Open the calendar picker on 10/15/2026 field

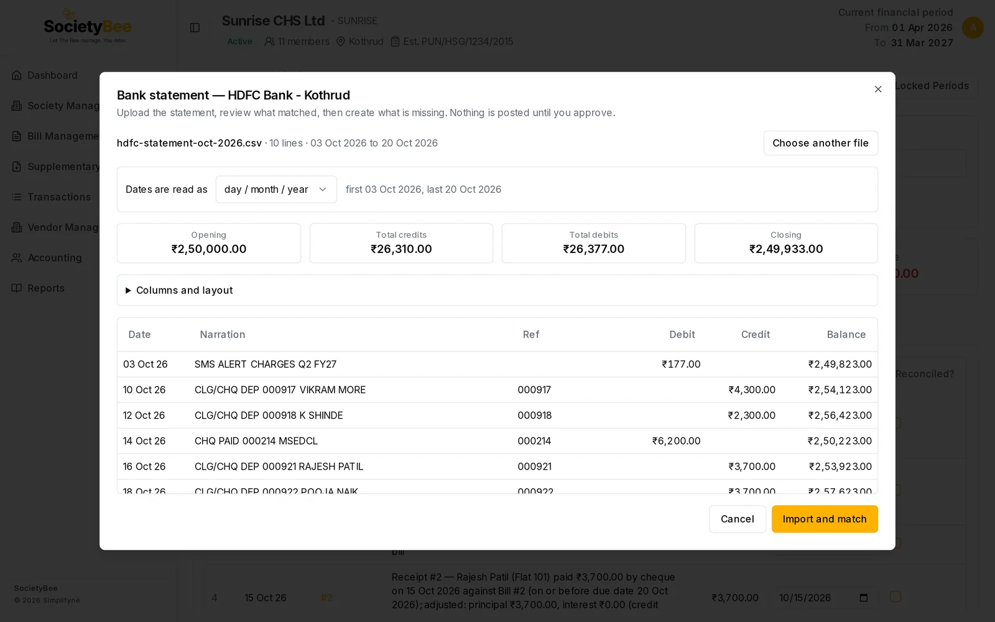click(863, 598)
